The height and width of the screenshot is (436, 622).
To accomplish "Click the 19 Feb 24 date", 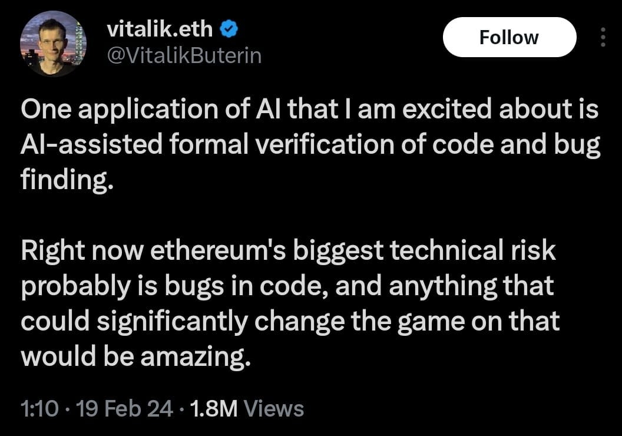I will pyautogui.click(x=125, y=408).
